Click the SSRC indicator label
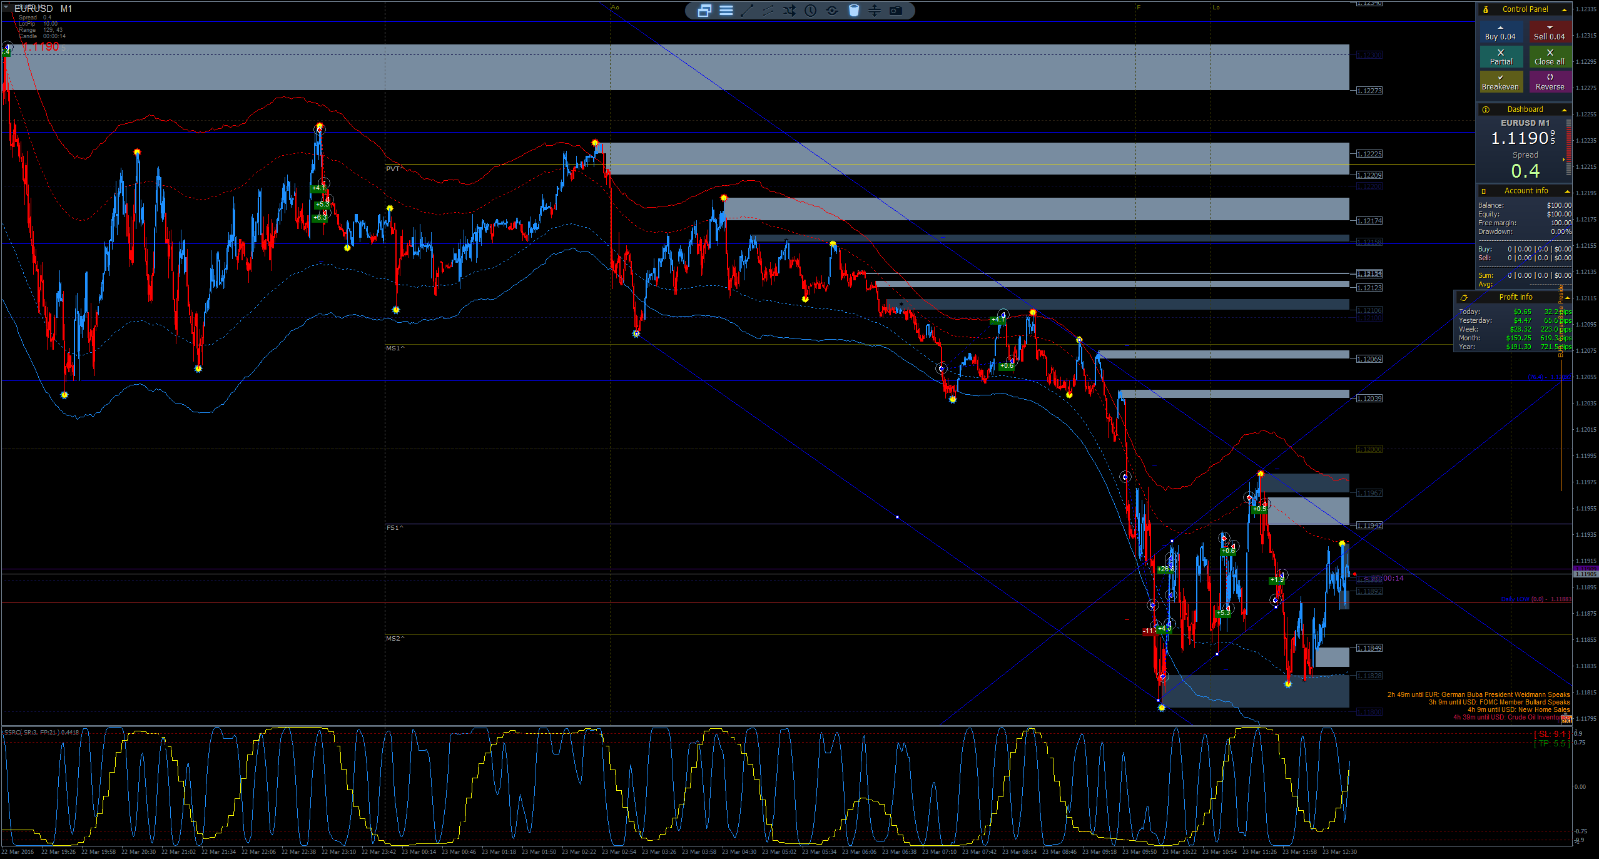The width and height of the screenshot is (1599, 859). click(x=41, y=732)
